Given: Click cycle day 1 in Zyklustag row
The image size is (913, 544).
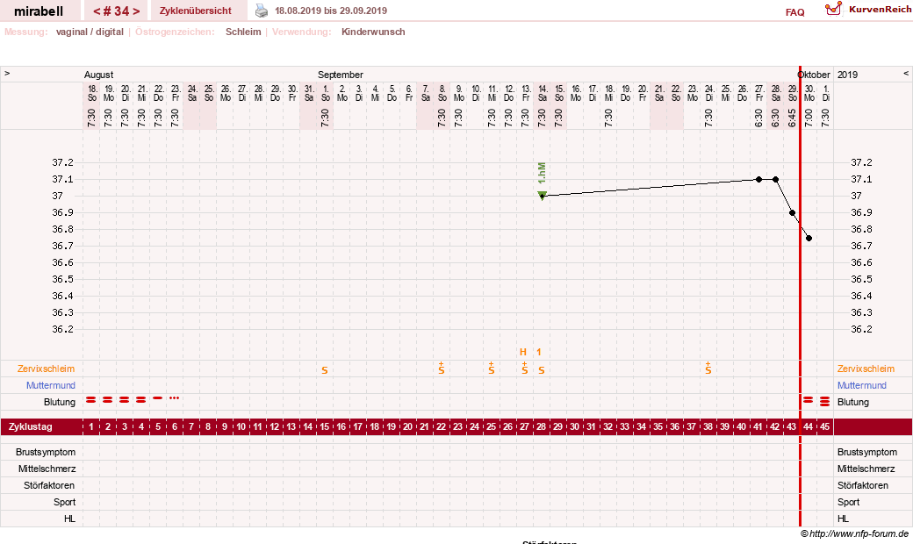Looking at the screenshot, I should coord(90,426).
